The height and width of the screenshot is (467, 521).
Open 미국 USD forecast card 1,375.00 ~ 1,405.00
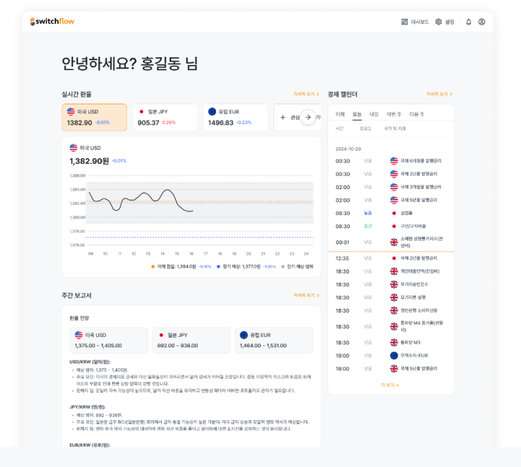109,340
